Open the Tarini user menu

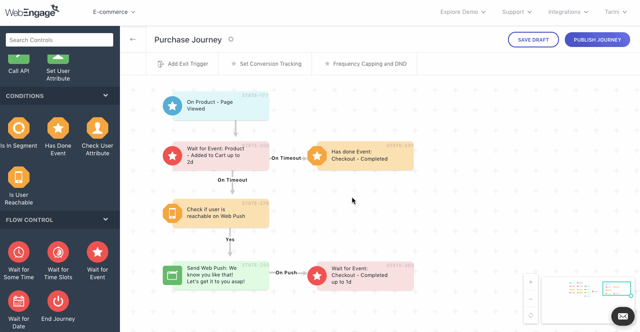click(x=616, y=12)
